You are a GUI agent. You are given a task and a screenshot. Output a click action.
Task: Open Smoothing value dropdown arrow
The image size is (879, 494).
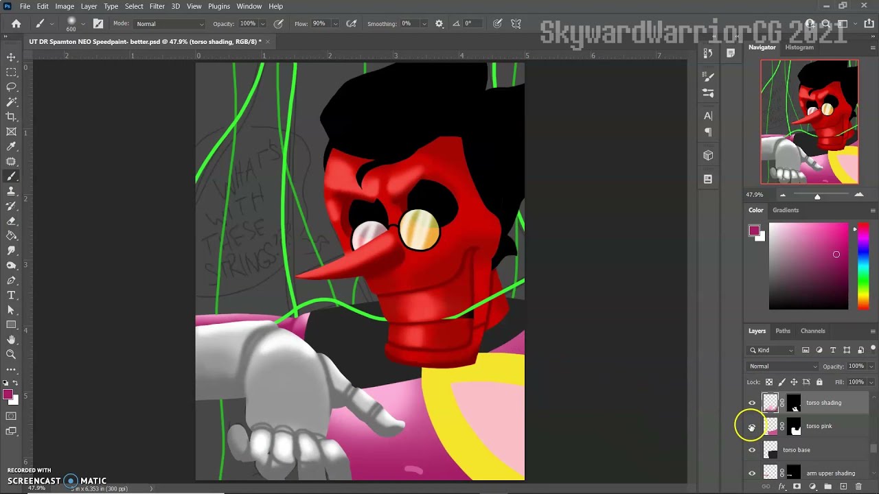tap(424, 24)
